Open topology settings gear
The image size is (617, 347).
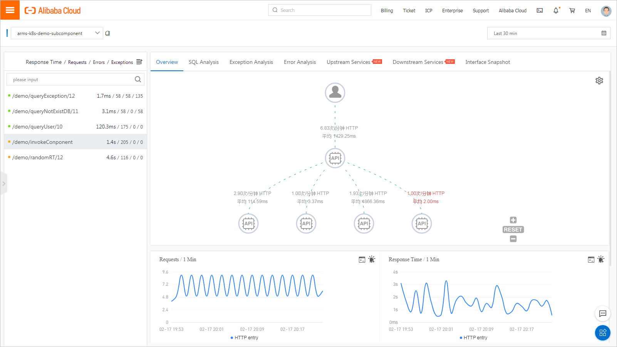[x=599, y=80]
